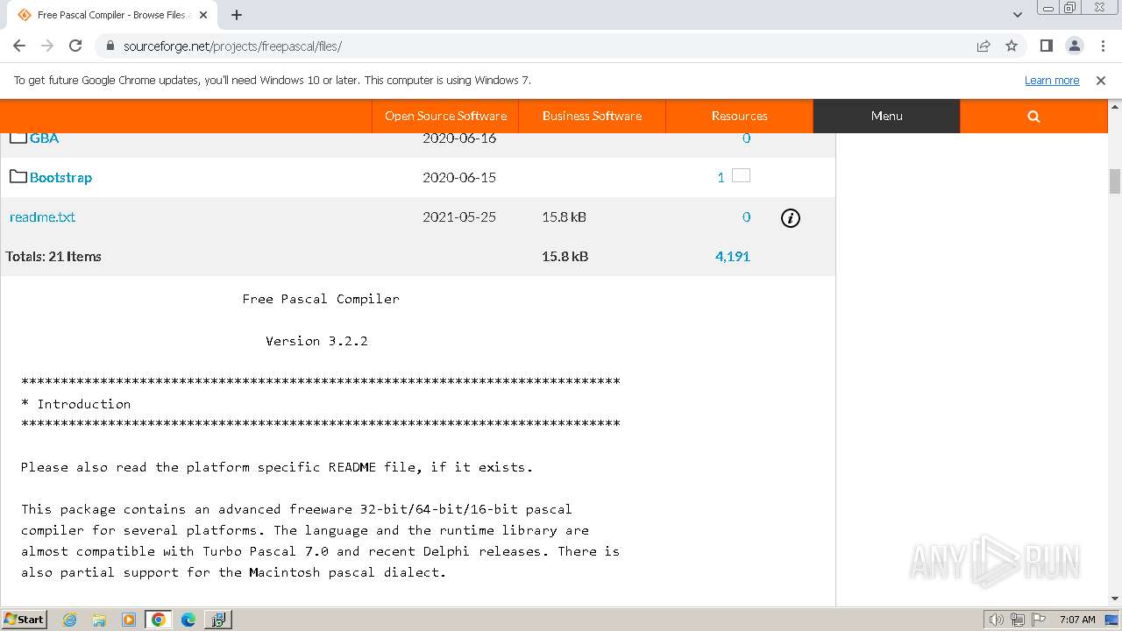Click the 'Totals: 21 Items' text
Viewport: 1122px width, 631px height.
click(x=53, y=256)
